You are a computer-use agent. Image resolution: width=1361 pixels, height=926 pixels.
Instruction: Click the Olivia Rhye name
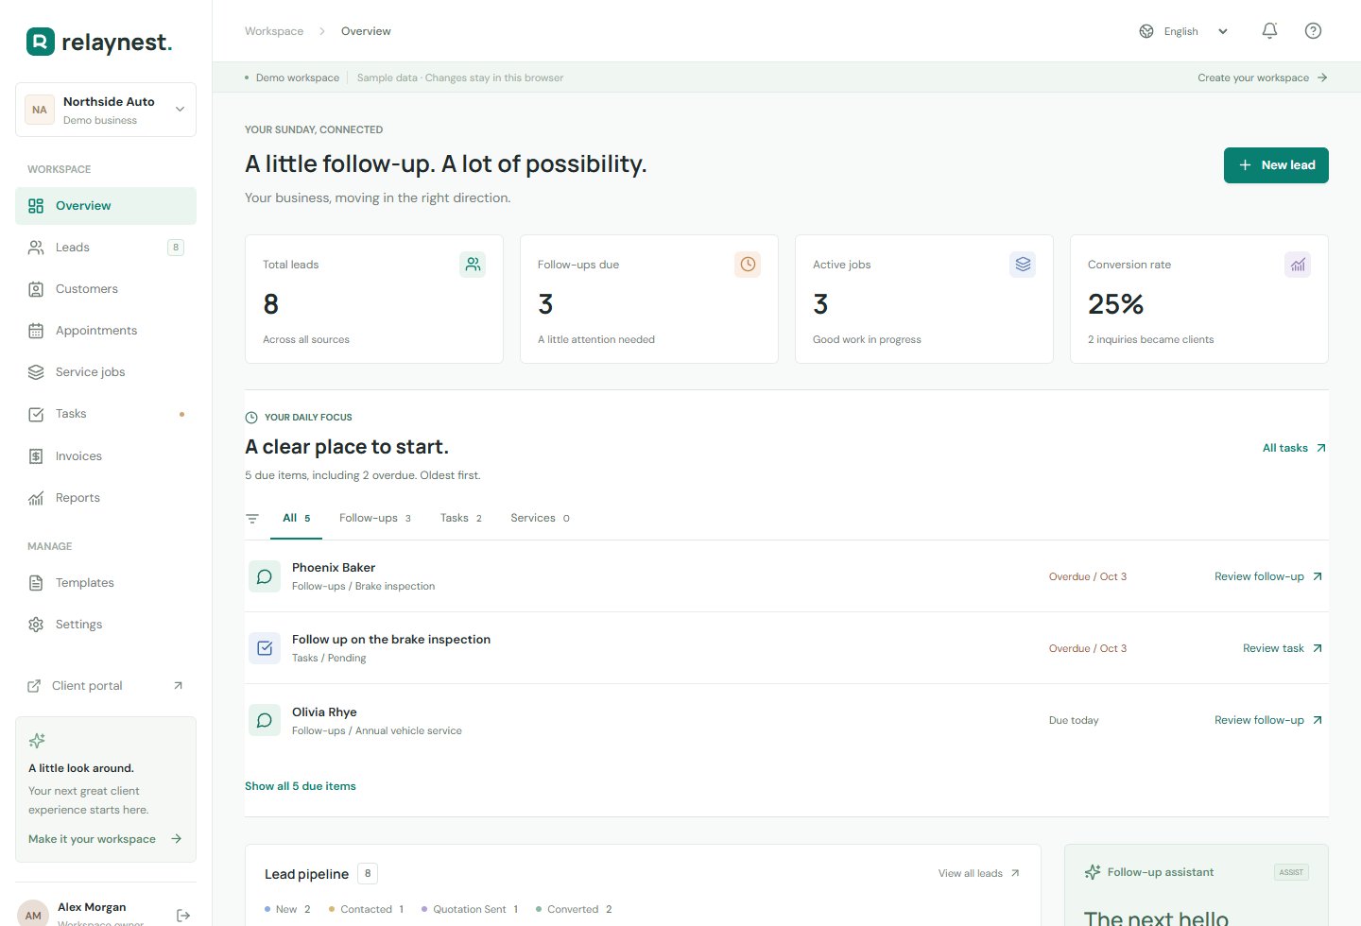point(324,712)
